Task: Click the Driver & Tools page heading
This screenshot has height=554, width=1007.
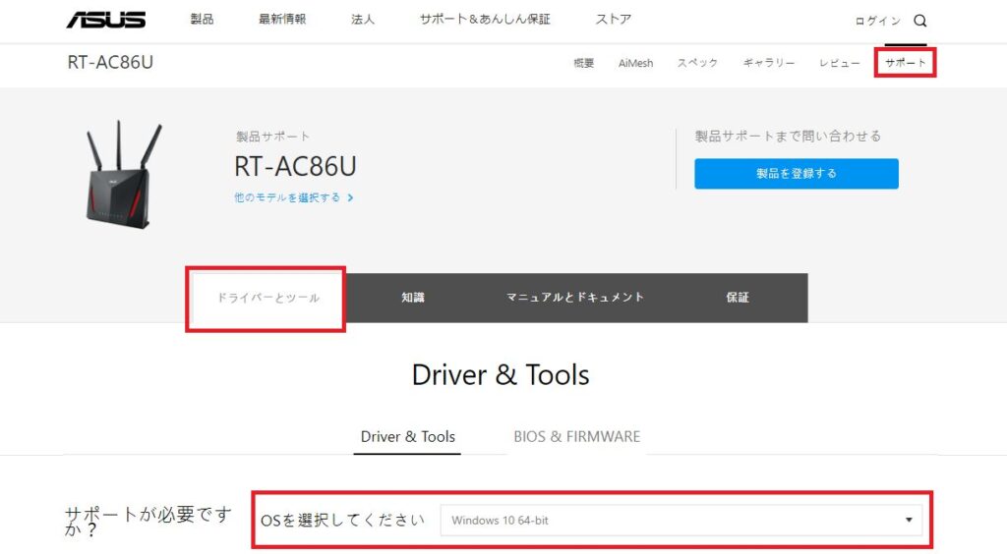Action: (501, 375)
